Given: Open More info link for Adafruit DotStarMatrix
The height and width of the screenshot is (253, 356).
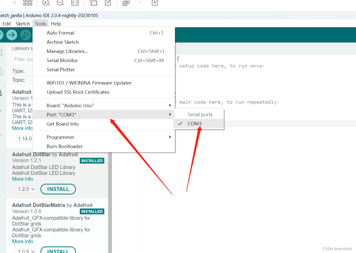Looking at the screenshot, I should [22, 241].
